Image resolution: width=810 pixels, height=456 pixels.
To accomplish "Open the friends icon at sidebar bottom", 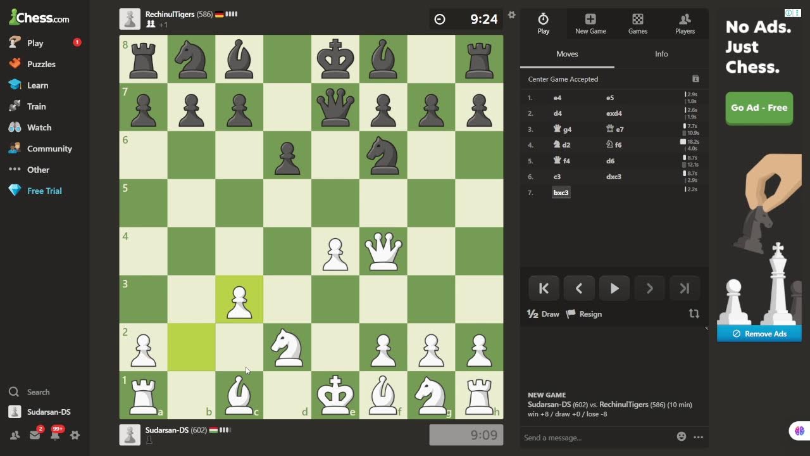I will [x=14, y=435].
